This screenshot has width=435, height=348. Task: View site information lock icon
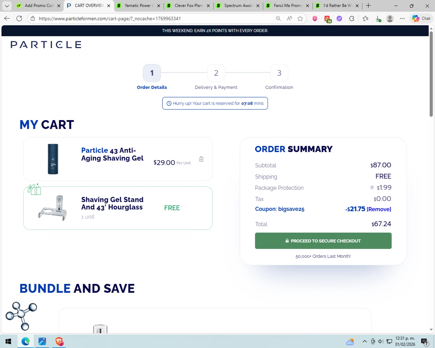click(x=33, y=19)
